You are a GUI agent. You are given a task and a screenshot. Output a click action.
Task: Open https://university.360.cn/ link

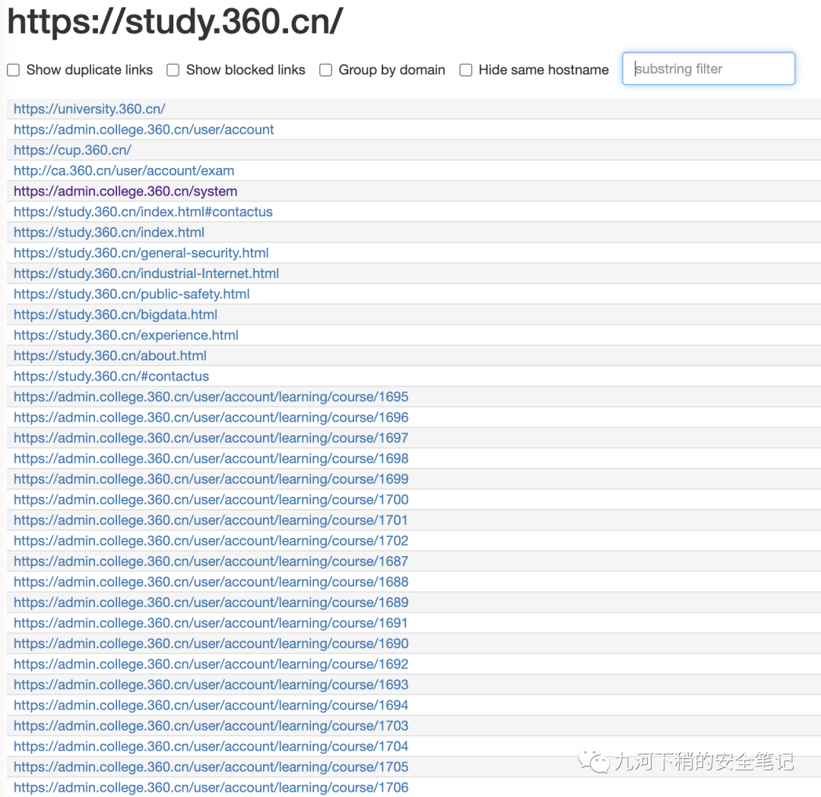[x=90, y=109]
